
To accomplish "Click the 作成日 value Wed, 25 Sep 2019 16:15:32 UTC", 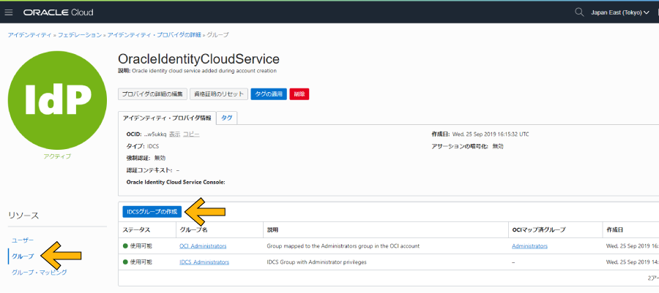I will pos(491,134).
